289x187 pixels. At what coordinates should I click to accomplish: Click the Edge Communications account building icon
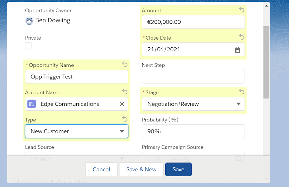pos(32,104)
